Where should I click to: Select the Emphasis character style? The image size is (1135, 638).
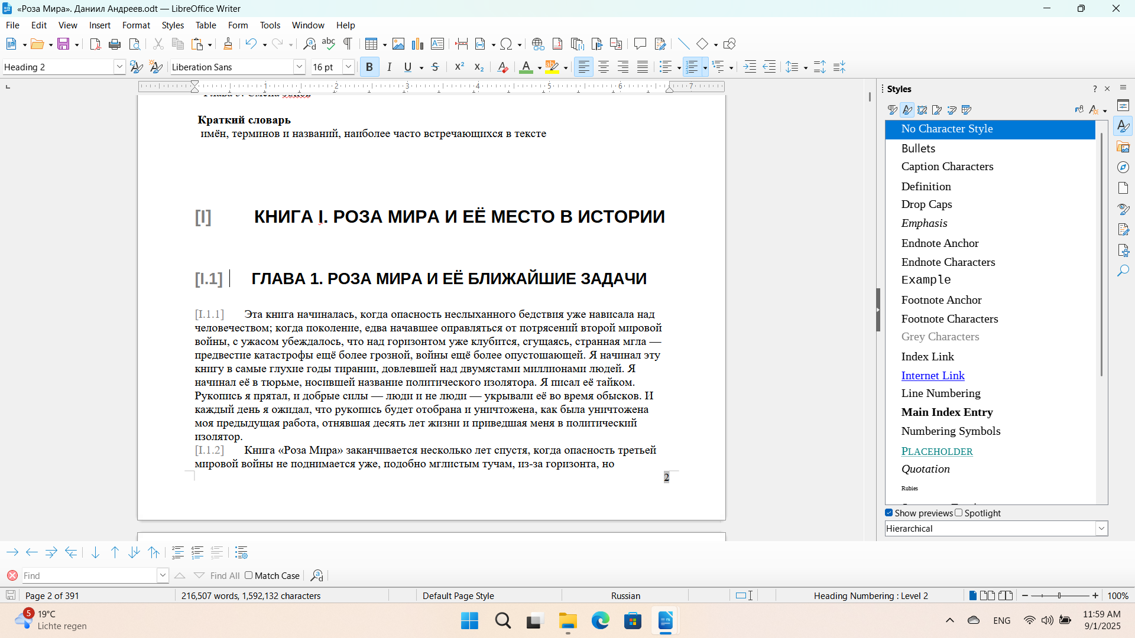click(924, 223)
